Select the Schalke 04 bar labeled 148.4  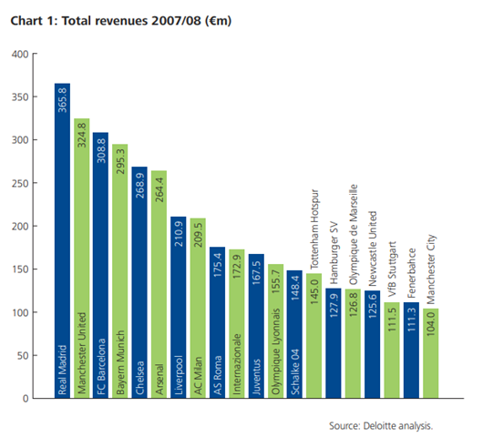tap(294, 334)
